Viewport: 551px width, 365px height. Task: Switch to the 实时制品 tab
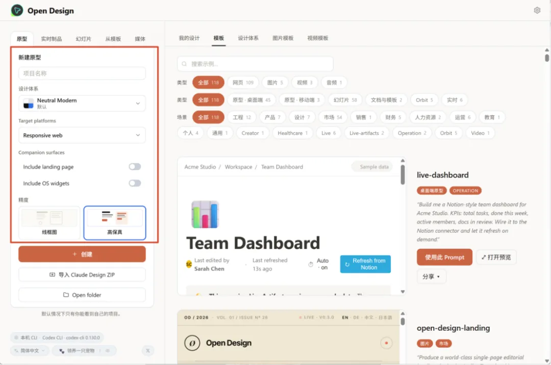point(52,39)
